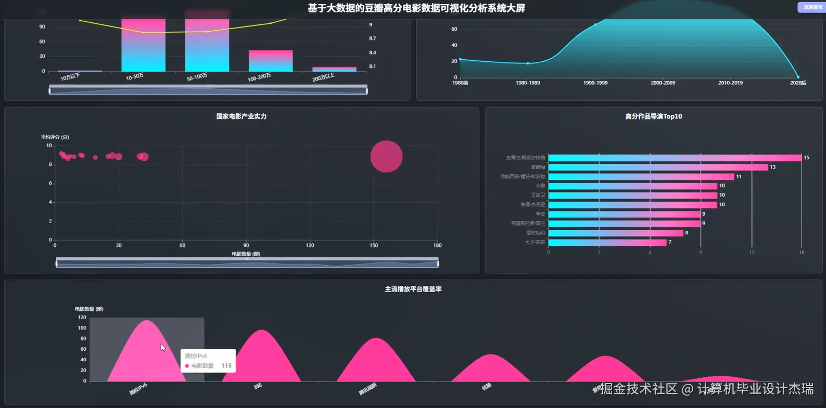This screenshot has width=826, height=408.
Task: Click the 主流播放平台覆盖率 chart title
Action: tap(413, 289)
